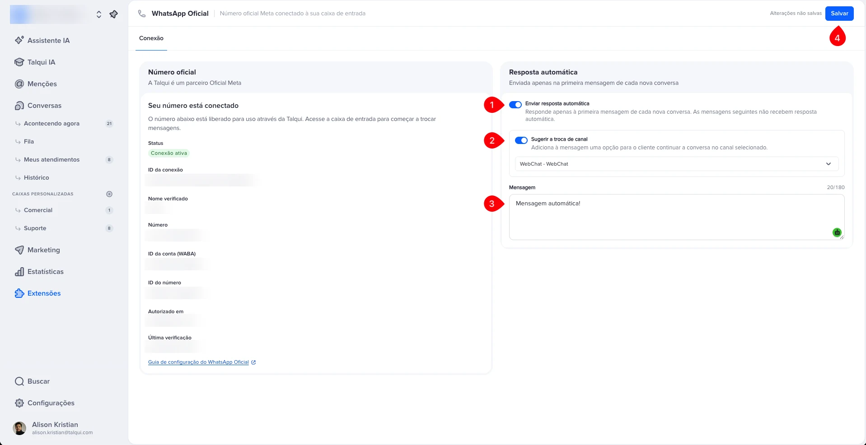Toggle Sugerir a troca de canal switch
Viewport: 866px width, 445px height.
click(x=521, y=140)
